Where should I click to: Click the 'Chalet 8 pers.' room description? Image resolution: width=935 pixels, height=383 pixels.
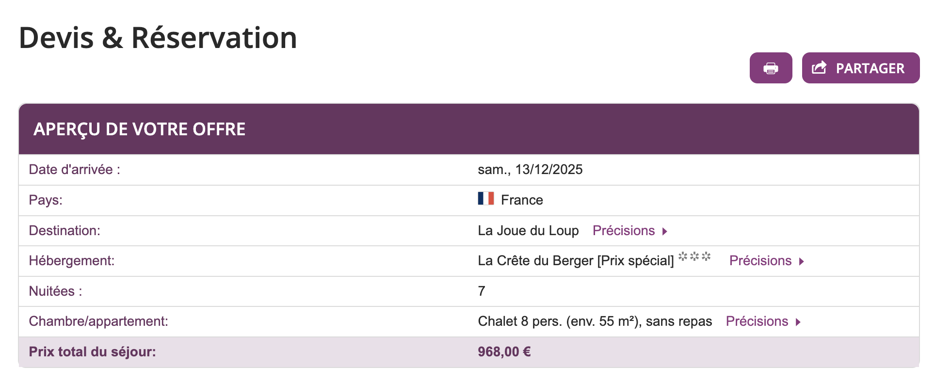(595, 321)
